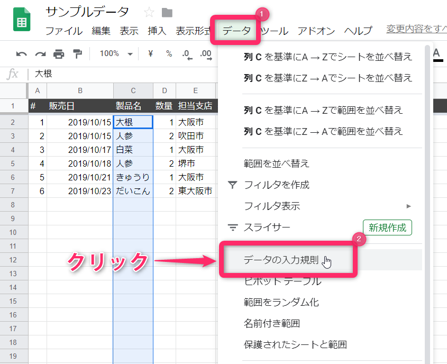The height and width of the screenshot is (364, 447).
Task: Open the データ menu
Action: 236,31
